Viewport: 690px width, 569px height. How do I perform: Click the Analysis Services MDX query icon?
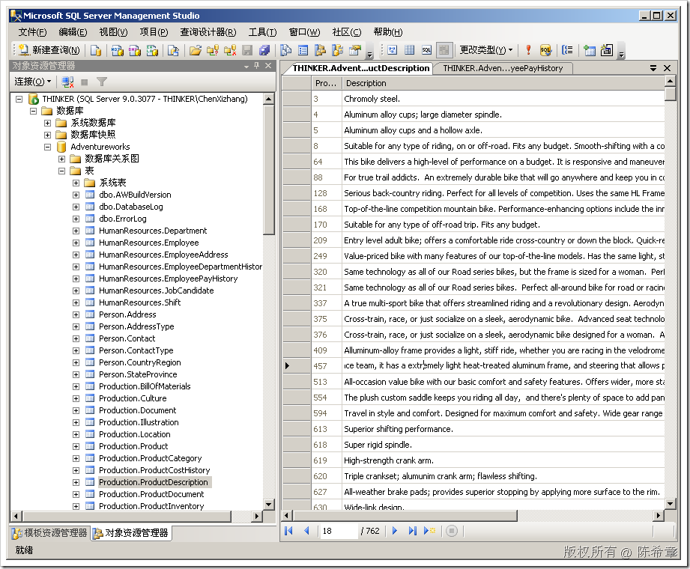pyautogui.click(x=117, y=50)
